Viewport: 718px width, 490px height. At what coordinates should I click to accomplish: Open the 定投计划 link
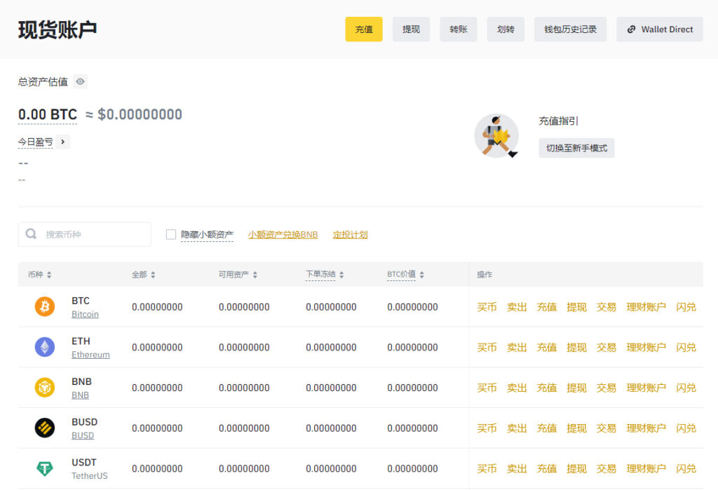[x=351, y=234]
